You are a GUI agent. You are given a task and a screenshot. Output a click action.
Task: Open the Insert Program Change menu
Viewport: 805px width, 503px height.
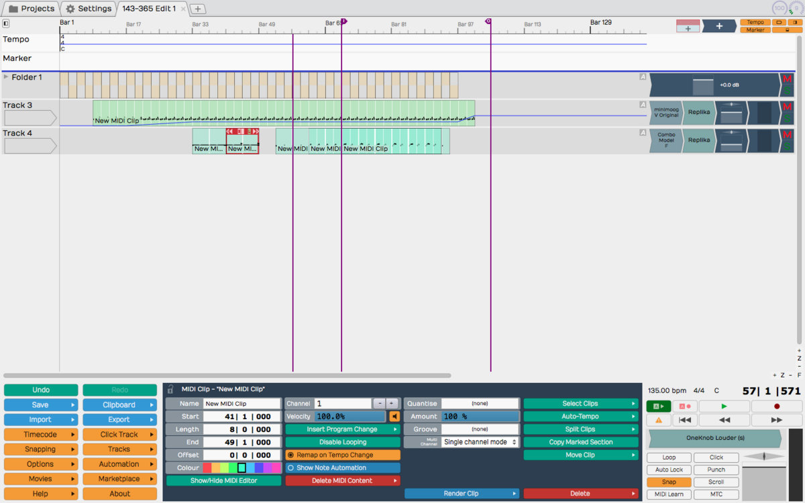(343, 429)
